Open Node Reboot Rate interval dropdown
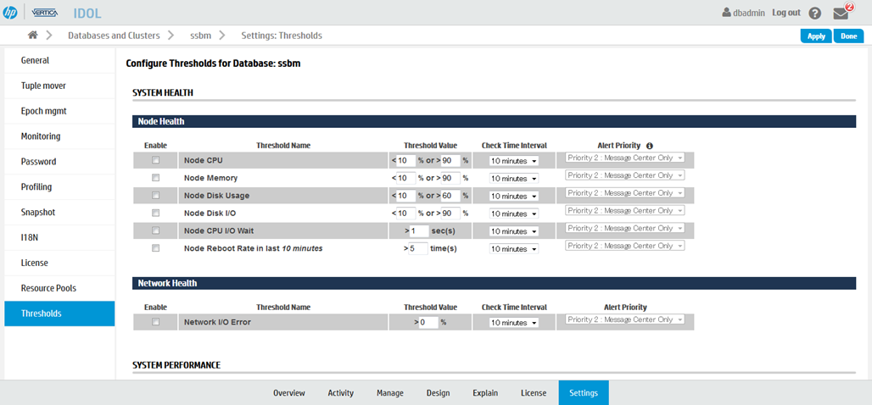Viewport: 872px width, 405px height. tap(514, 249)
